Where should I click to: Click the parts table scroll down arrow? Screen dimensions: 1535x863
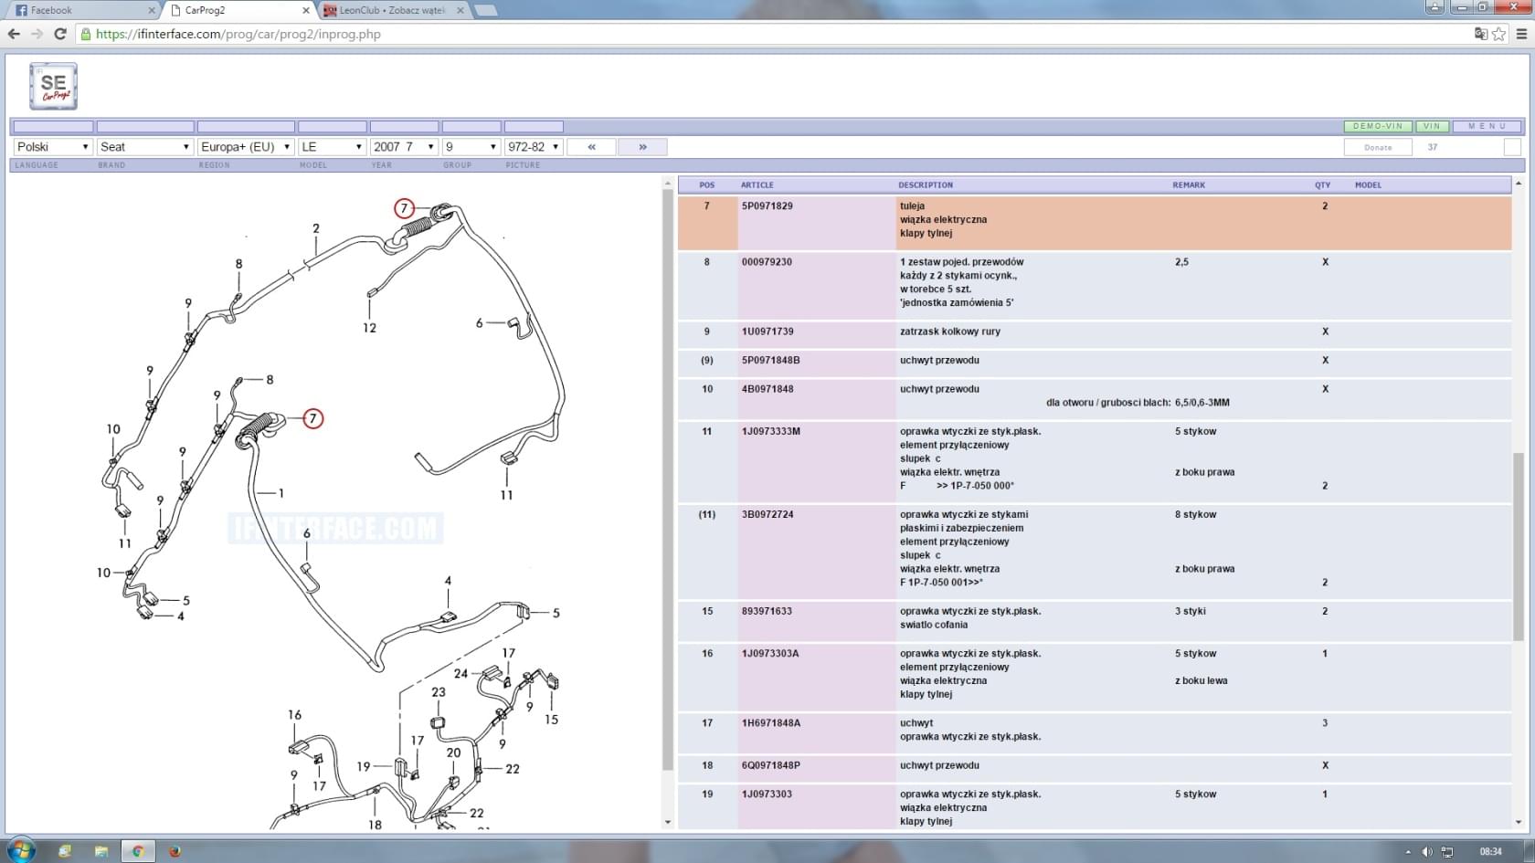click(1519, 822)
